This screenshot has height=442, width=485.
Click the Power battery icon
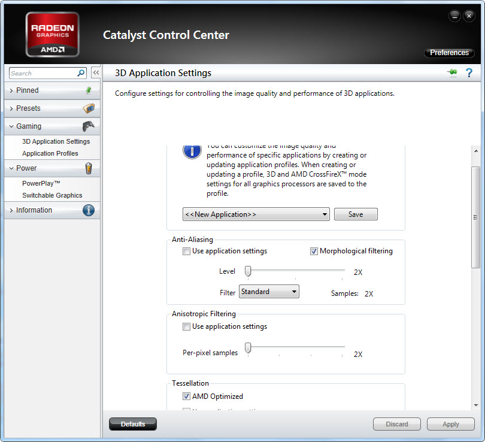coord(89,168)
